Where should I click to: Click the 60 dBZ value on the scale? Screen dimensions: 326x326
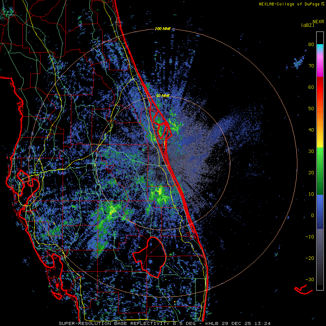pyautogui.click(x=311, y=87)
